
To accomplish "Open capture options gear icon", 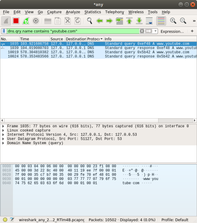I will tap(36, 21).
